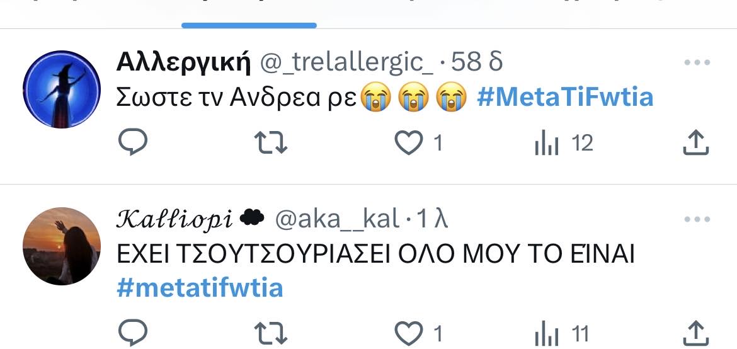737x349 pixels.
Task: Reply to Αλλεργική's tweet
Action: (132, 142)
